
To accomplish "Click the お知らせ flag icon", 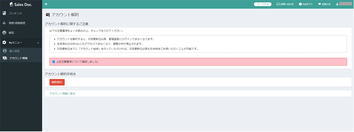I will (319, 4).
